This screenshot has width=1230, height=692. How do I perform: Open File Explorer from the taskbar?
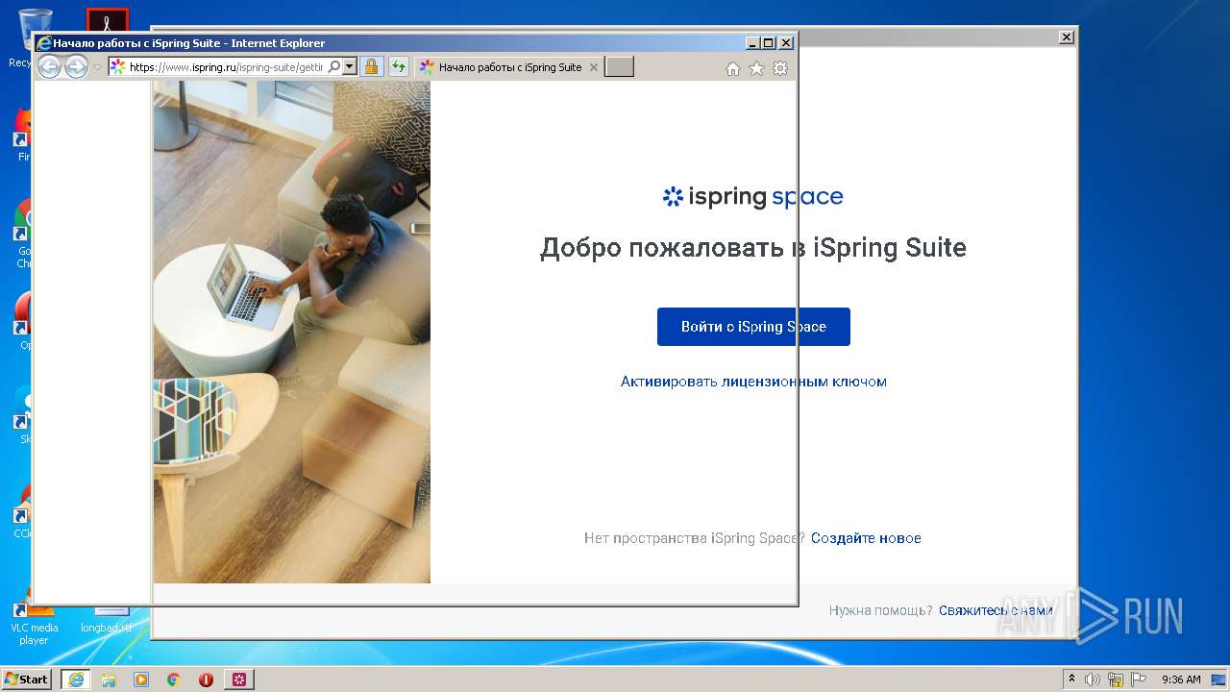(109, 680)
